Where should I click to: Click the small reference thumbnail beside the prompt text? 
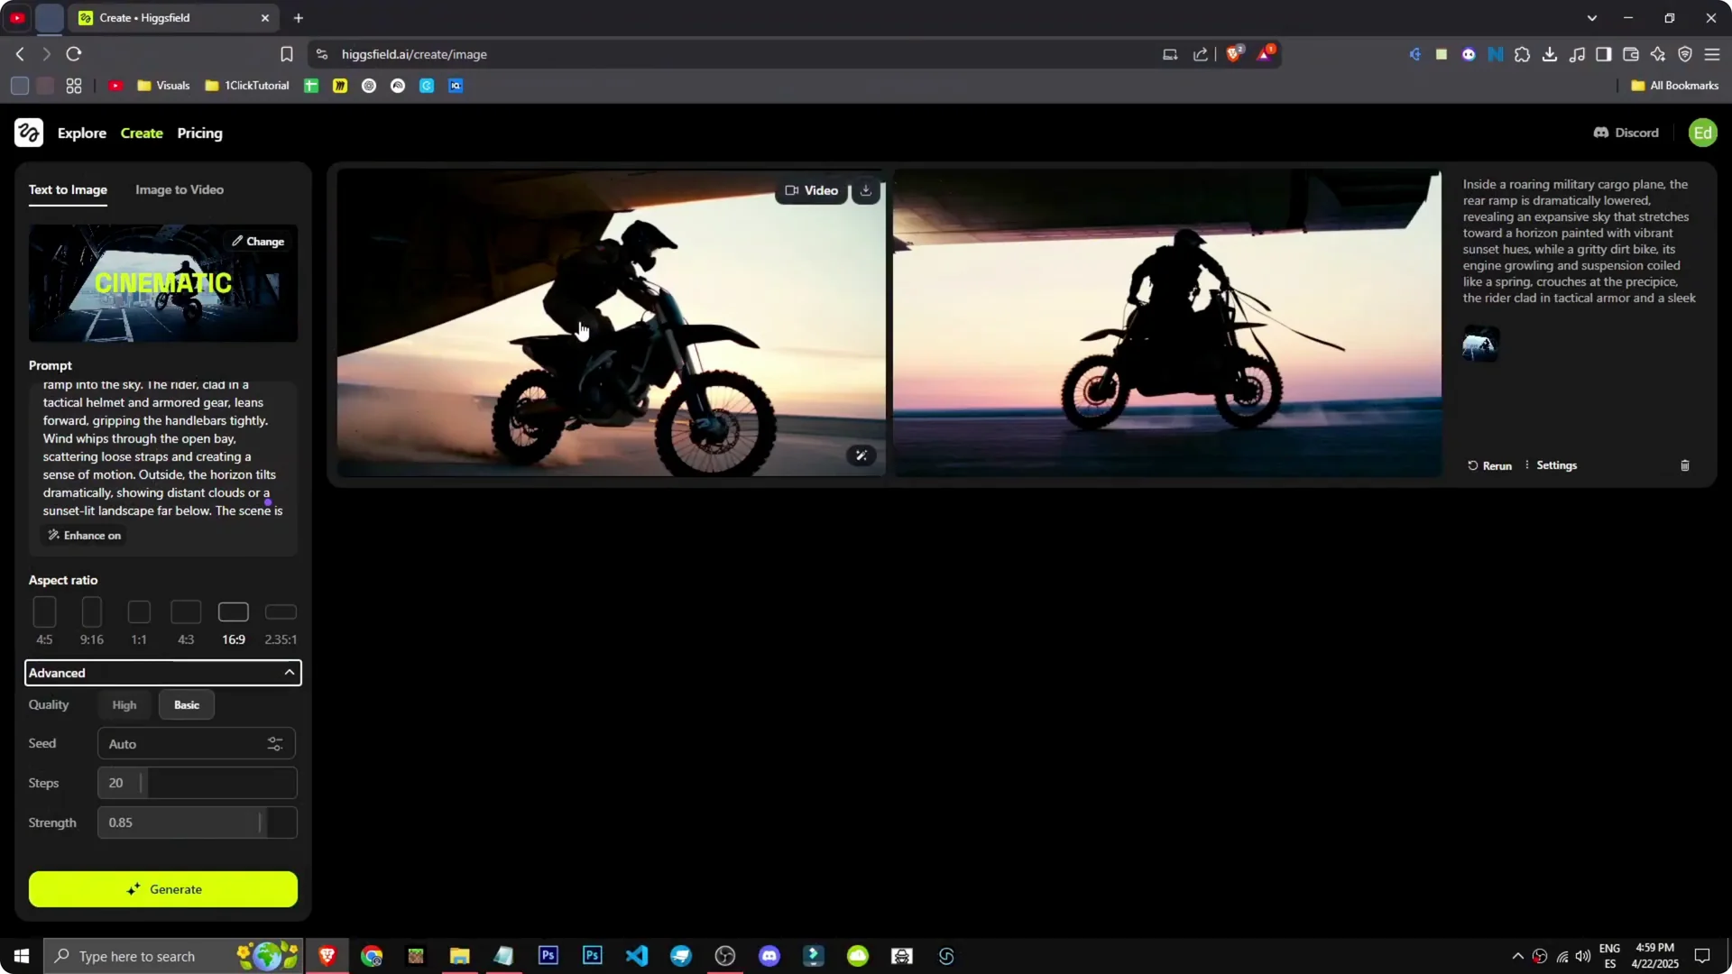click(x=1479, y=344)
